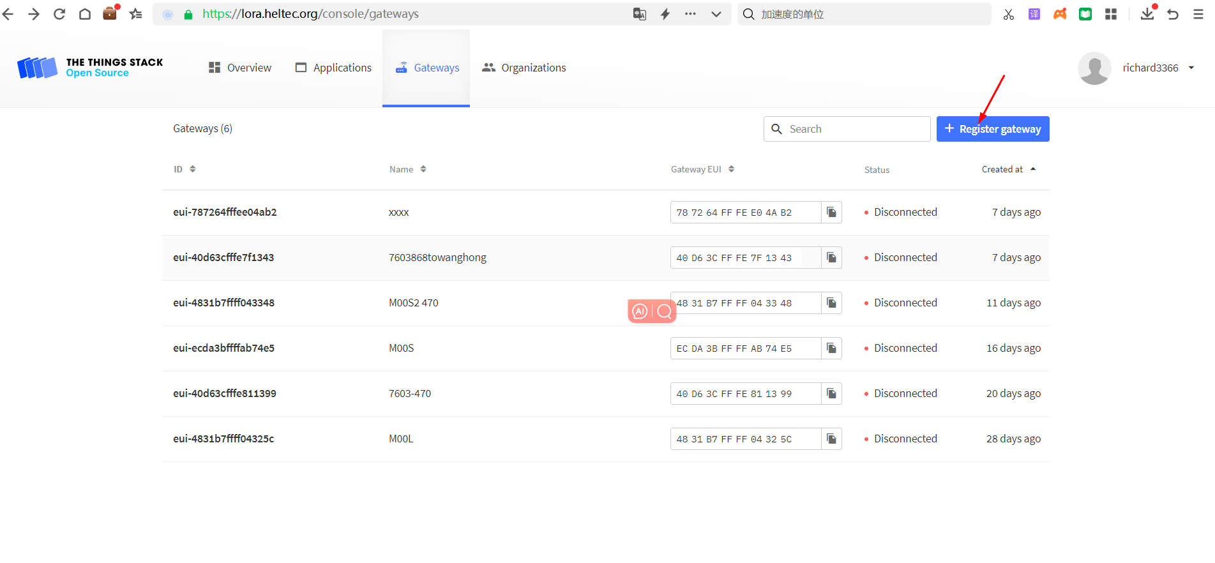Expand the richard3366 user menu
This screenshot has height=563, width=1215.
[1191, 68]
